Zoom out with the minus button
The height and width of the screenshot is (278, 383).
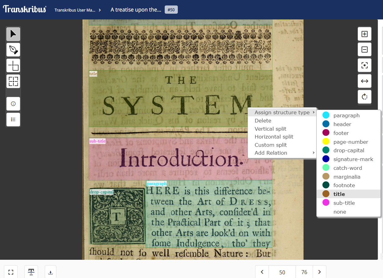point(364,50)
